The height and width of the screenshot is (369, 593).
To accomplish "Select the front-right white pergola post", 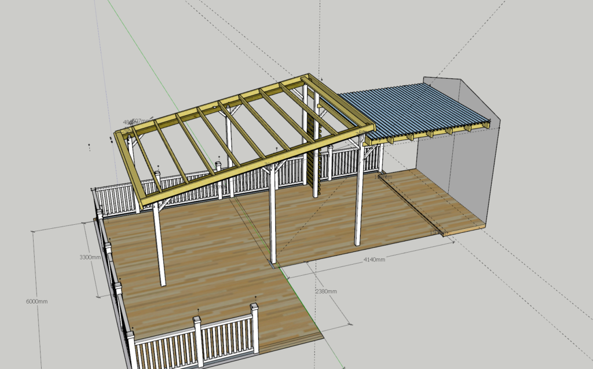I will point(359,197).
